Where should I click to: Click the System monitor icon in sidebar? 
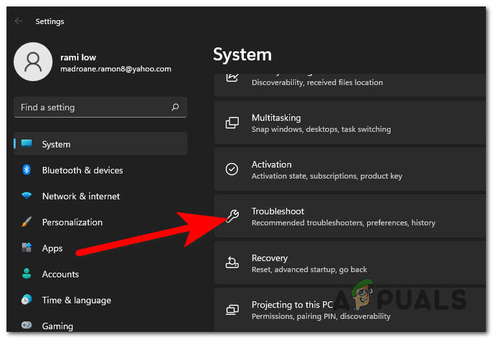click(27, 144)
